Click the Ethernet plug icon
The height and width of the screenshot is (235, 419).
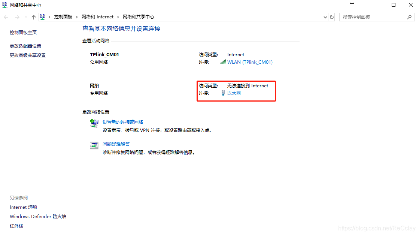coord(223,93)
